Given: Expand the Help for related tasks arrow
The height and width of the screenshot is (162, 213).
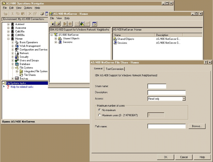Looking at the screenshot, I should (x=4, y=86).
